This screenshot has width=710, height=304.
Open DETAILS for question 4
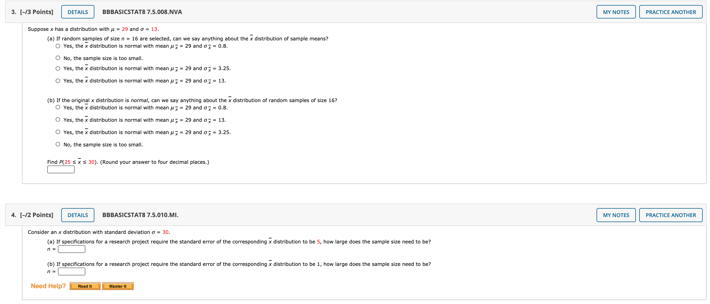tap(78, 215)
